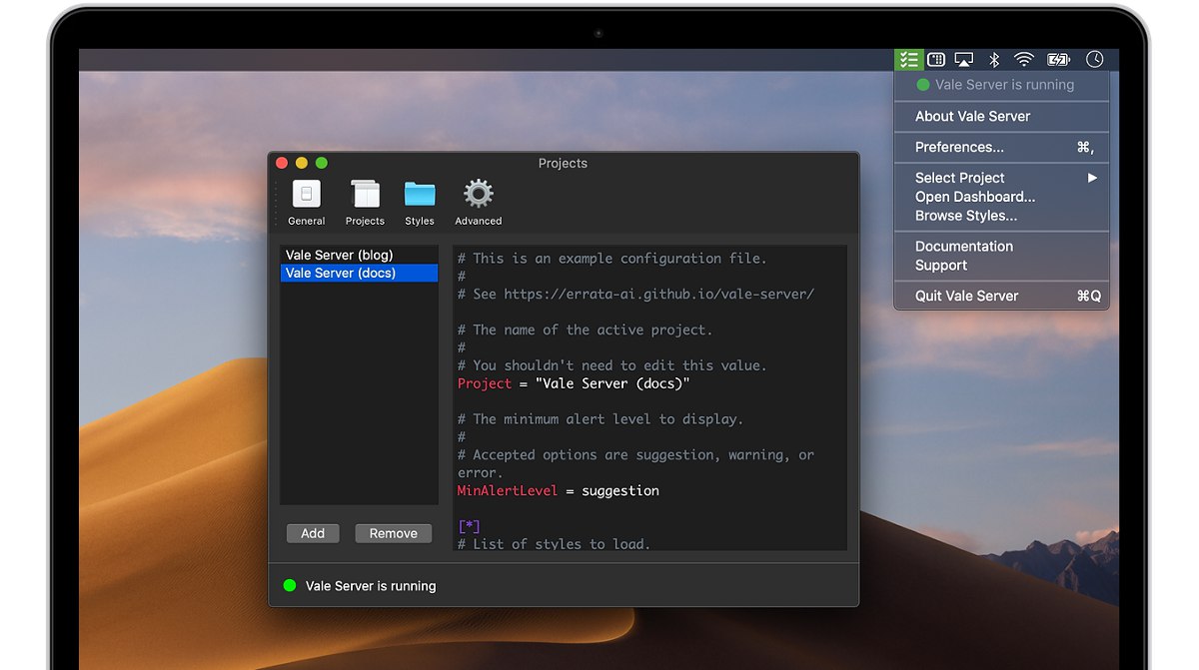Screen dimensions: 1199x670
Task: Choose Browse Styles… in the menu
Action: [1001, 216]
